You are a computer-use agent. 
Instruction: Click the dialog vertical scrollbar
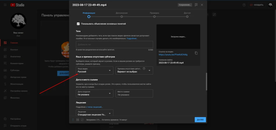[x=206, y=81]
